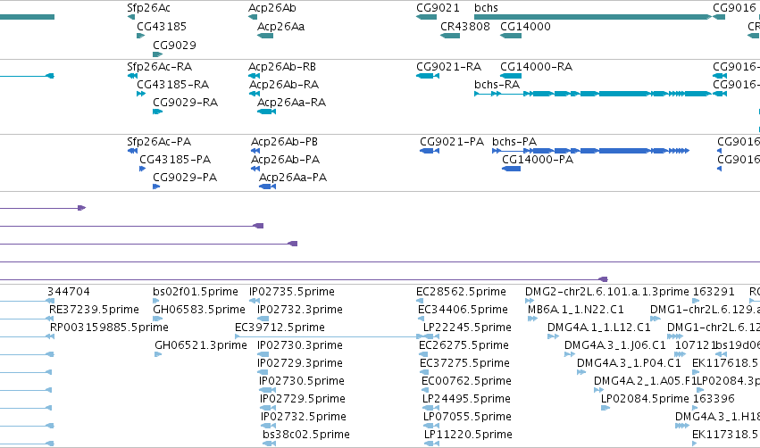Select the MB6A.1_1.N22.C1 feature
The height and width of the screenshot is (448, 760).
coord(532,319)
